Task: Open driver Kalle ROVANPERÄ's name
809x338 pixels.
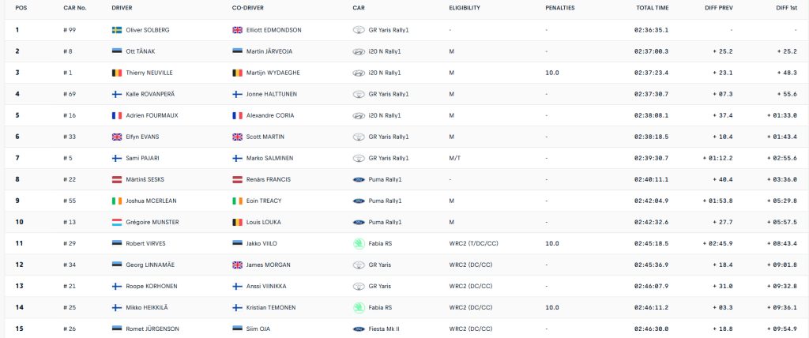Action: [150, 95]
